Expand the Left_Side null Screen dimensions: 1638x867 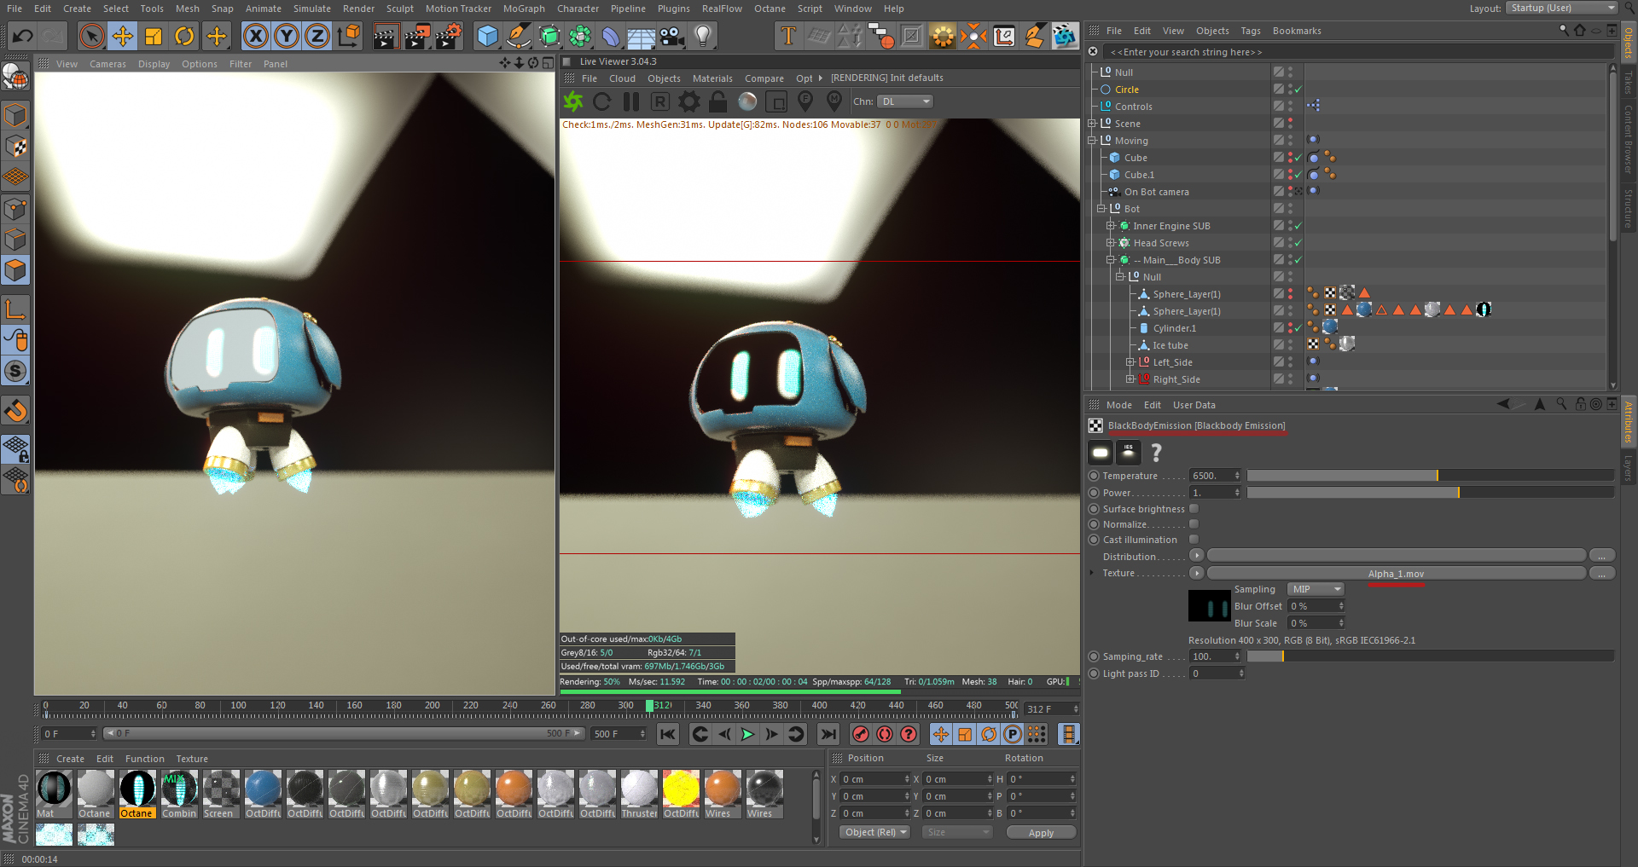click(x=1130, y=362)
